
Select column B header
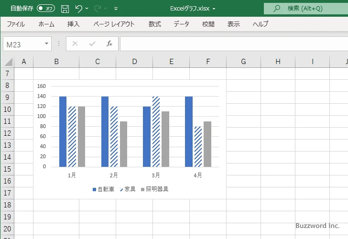coord(56,62)
